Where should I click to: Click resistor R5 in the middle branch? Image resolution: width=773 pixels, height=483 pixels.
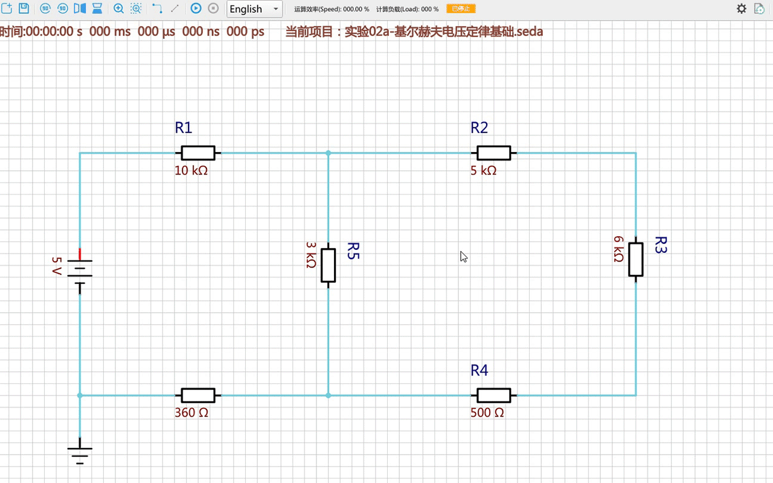click(328, 264)
